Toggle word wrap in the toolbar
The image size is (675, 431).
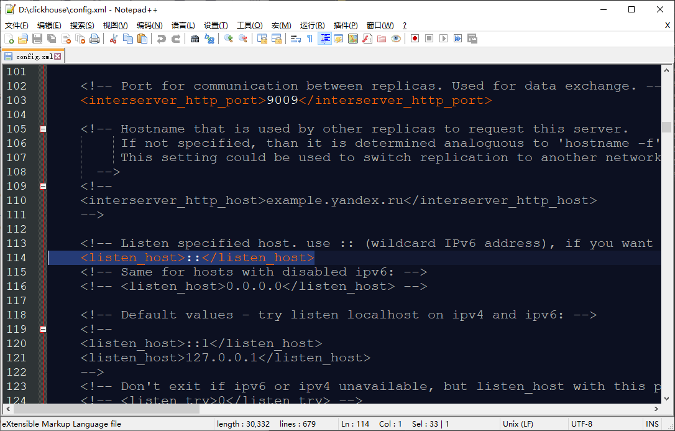click(295, 39)
